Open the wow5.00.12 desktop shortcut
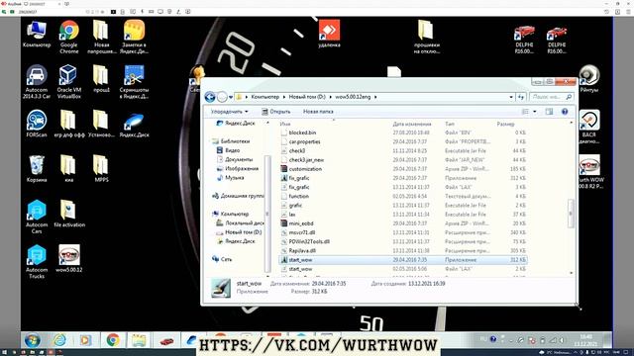Viewport: 634px width, 356px height. pyautogui.click(x=69, y=258)
